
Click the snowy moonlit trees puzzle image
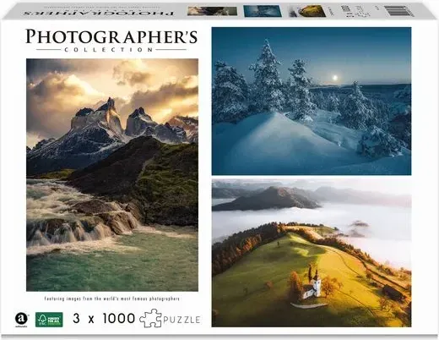pos(312,101)
